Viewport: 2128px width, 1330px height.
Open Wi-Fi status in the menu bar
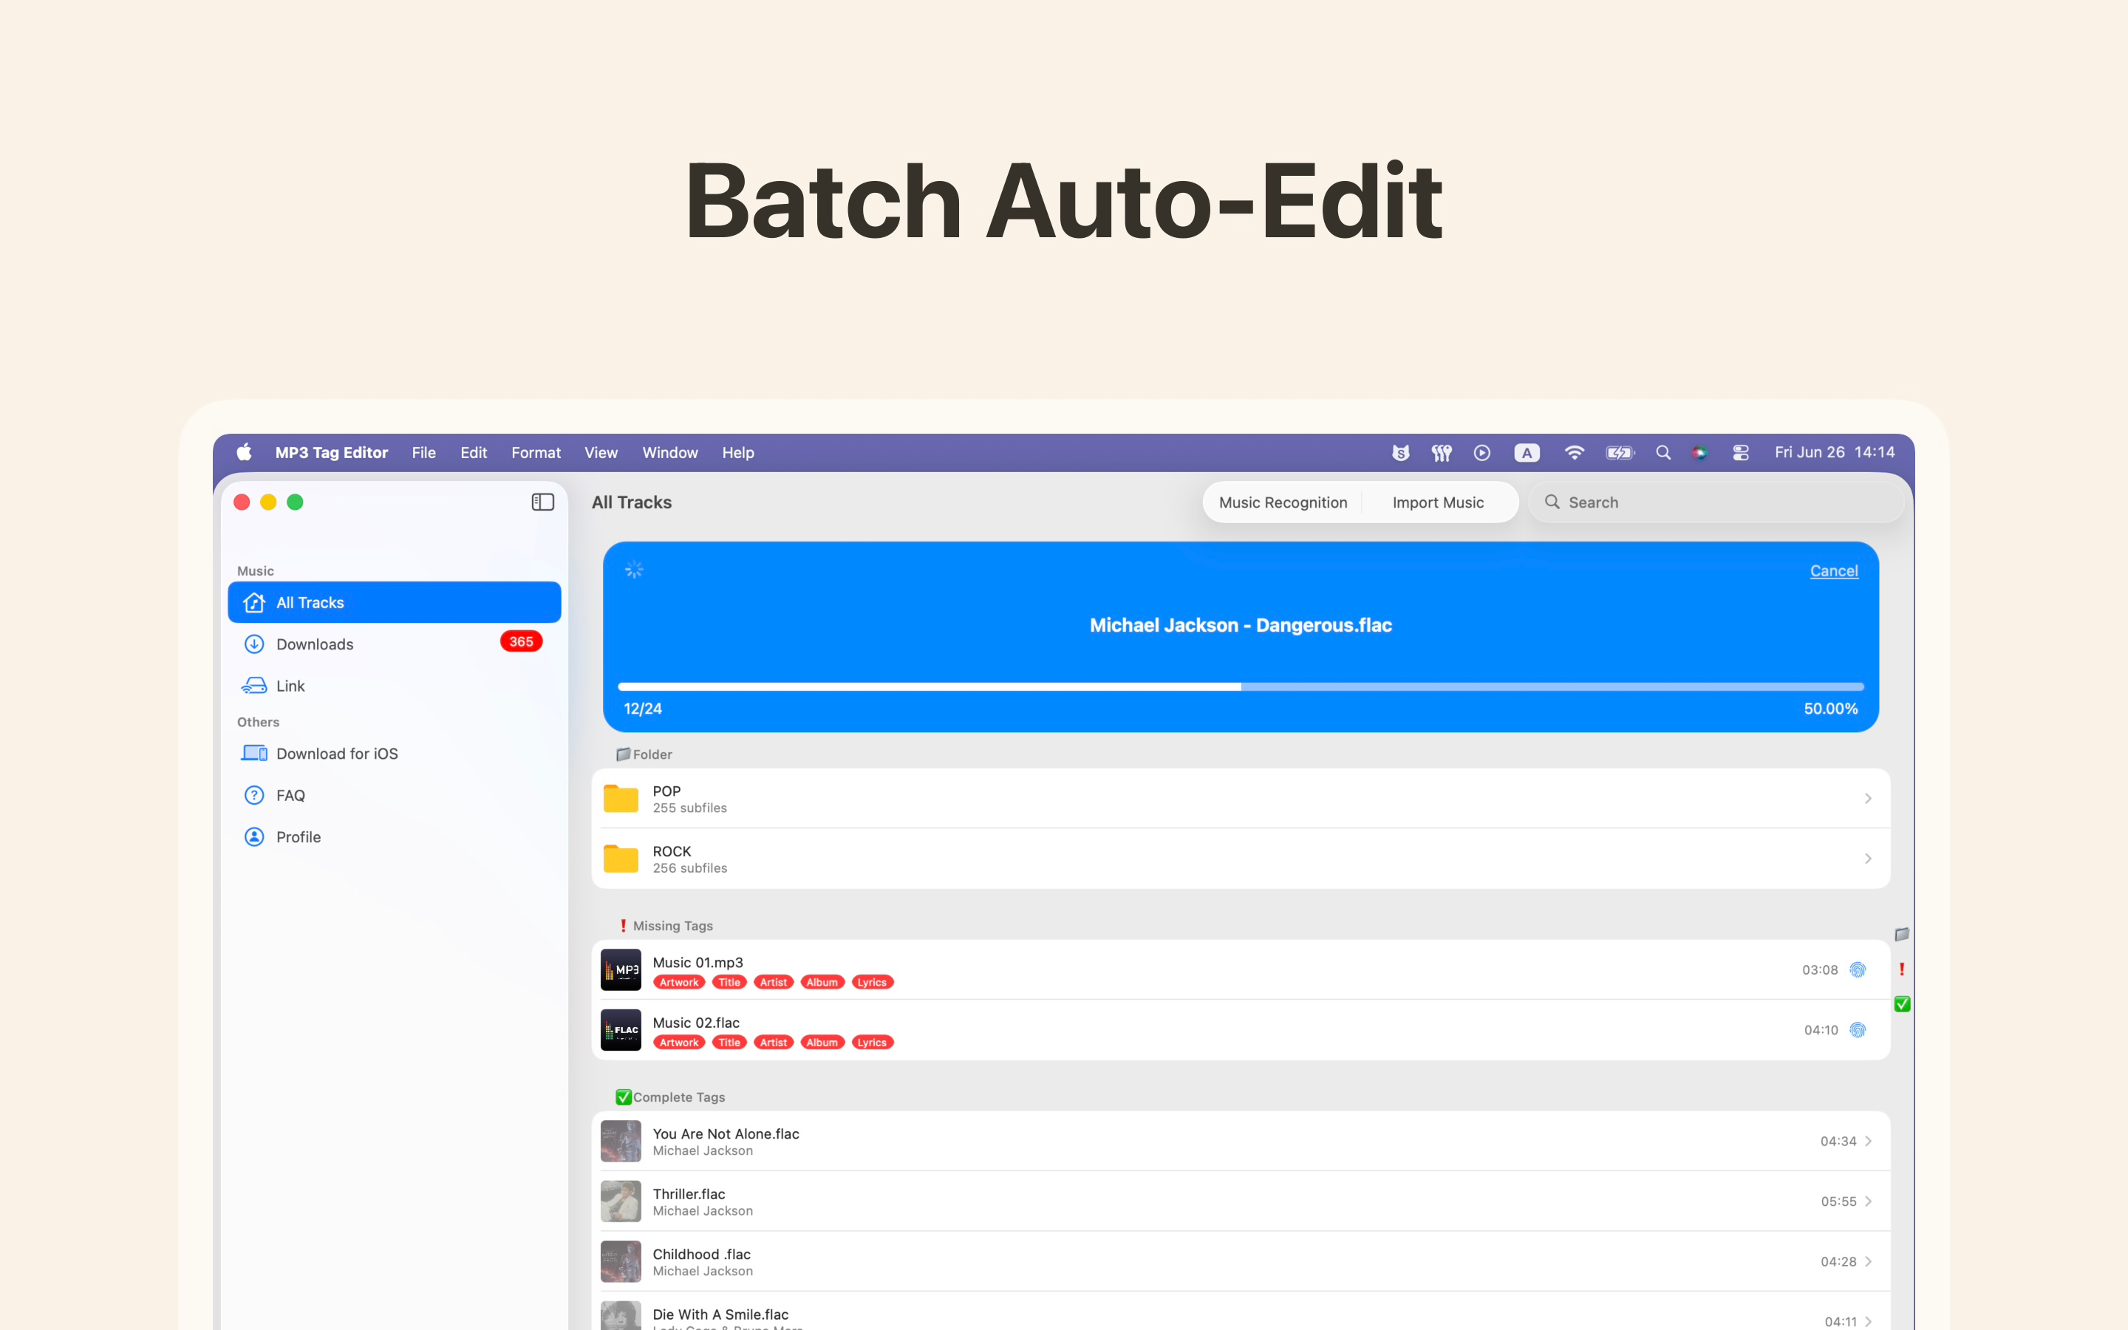1574,452
